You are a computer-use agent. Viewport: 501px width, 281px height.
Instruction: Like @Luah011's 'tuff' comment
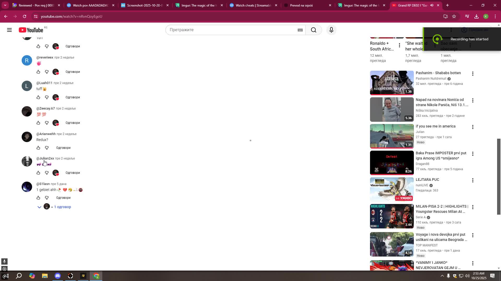38,97
